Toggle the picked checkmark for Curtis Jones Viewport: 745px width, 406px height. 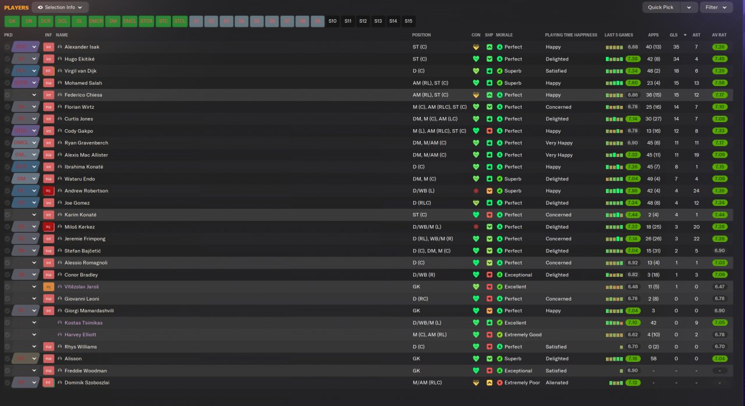coord(7,119)
